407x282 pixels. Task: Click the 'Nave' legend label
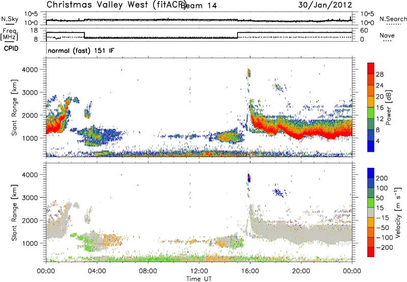pos(387,35)
